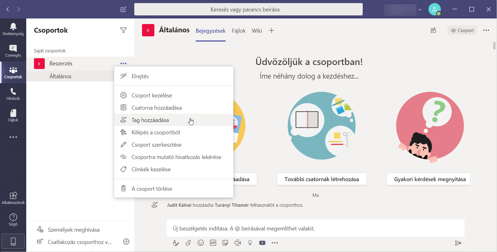Open the Csevegés chat icon
497x252 pixels.
tap(13, 51)
